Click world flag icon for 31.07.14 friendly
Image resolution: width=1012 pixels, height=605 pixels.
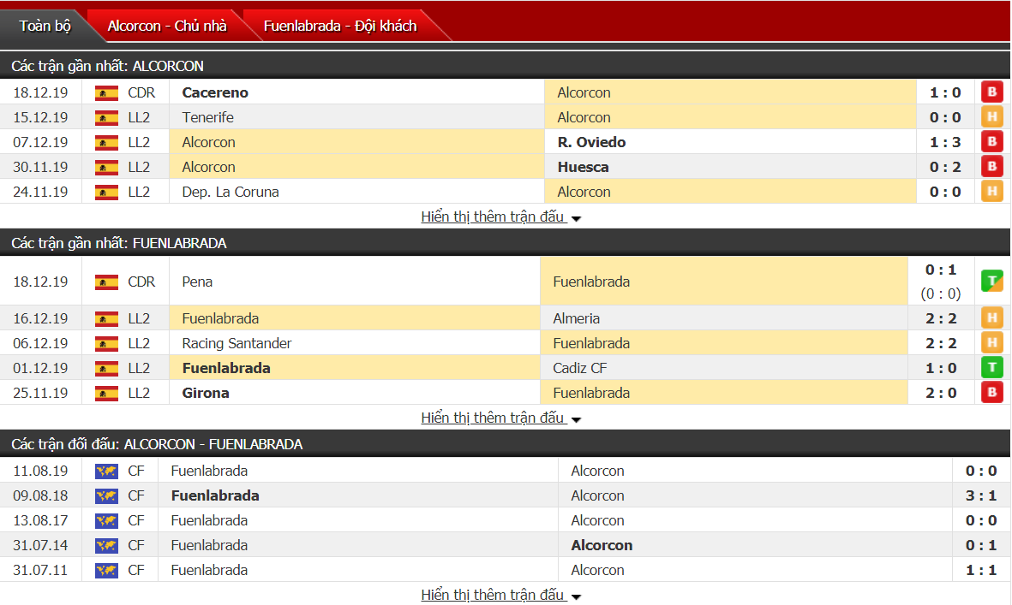tap(106, 546)
